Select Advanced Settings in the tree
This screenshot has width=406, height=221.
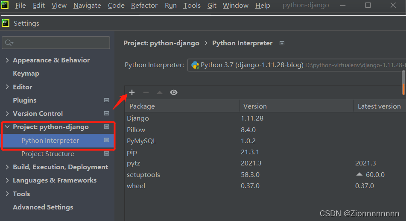coord(43,207)
